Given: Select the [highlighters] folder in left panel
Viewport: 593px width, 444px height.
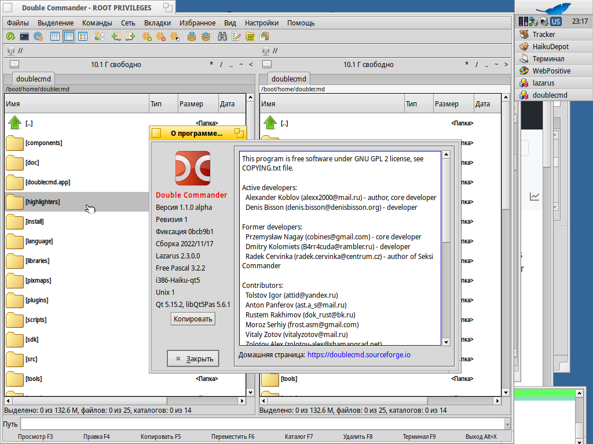Looking at the screenshot, I should [77, 202].
